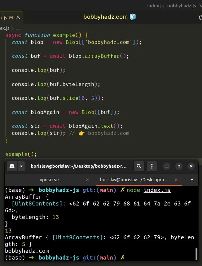Click 'example()' in the function declaration line
Viewport: 202px width, 266px height.
click(67, 35)
